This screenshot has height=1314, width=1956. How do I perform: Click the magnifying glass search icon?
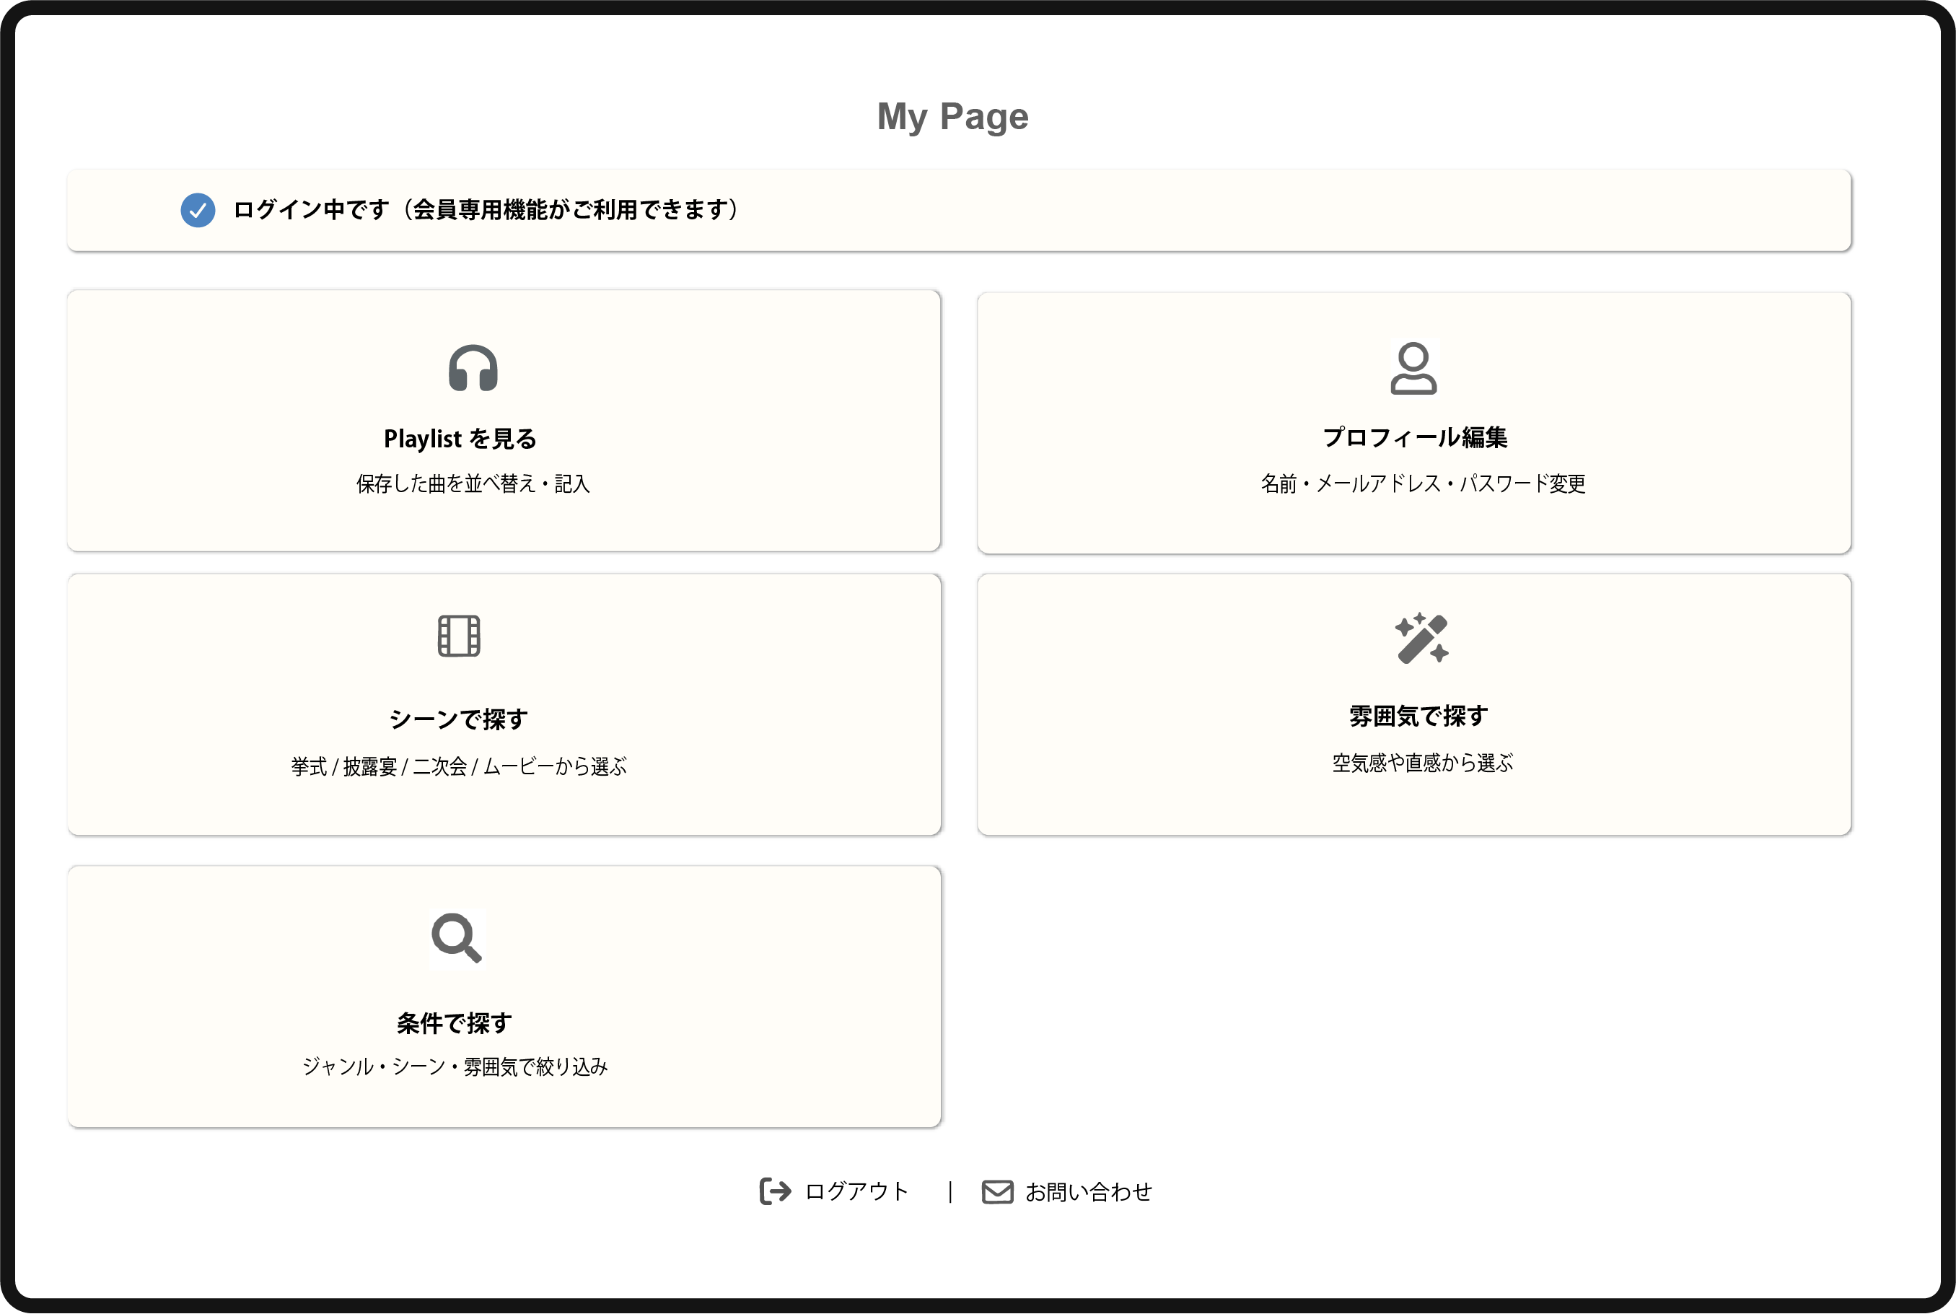[x=457, y=938]
